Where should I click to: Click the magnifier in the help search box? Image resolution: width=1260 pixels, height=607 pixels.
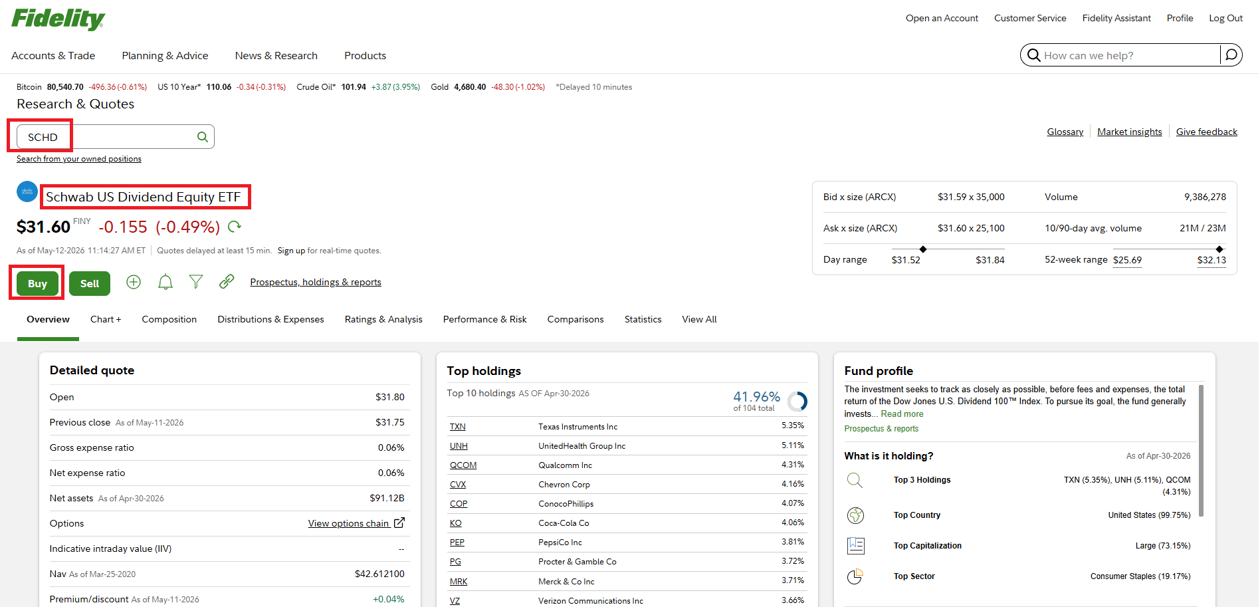(1033, 55)
